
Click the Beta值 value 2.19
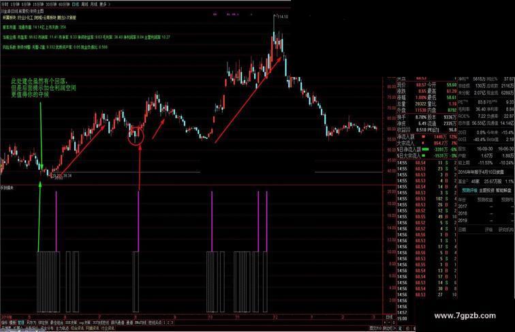coord(510,139)
